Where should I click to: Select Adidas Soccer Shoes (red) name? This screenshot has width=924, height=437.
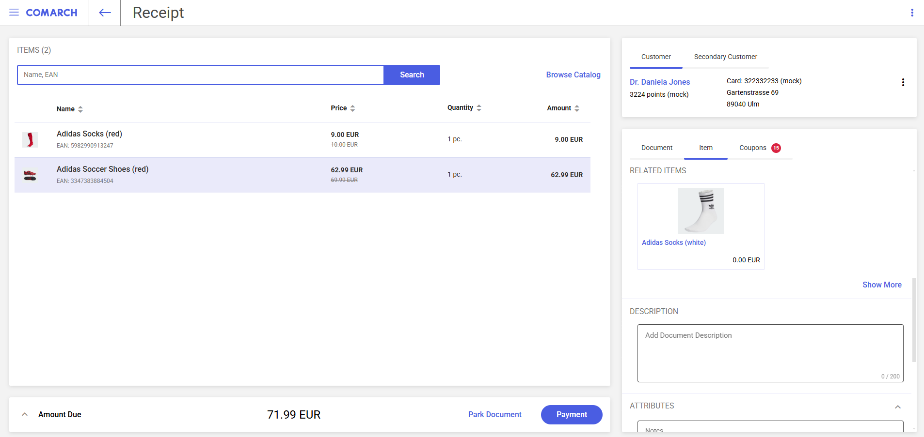coord(102,169)
